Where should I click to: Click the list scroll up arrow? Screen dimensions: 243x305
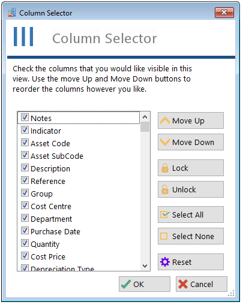coord(145,117)
